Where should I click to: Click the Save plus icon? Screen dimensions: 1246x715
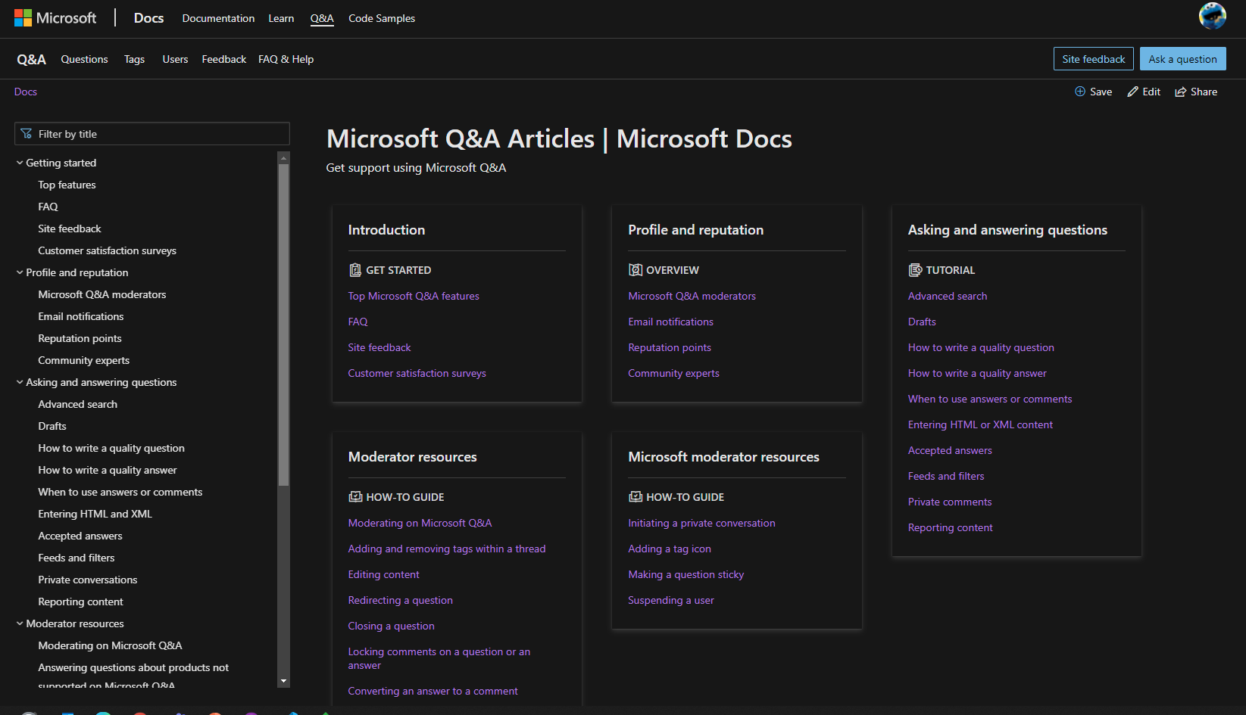tap(1080, 92)
